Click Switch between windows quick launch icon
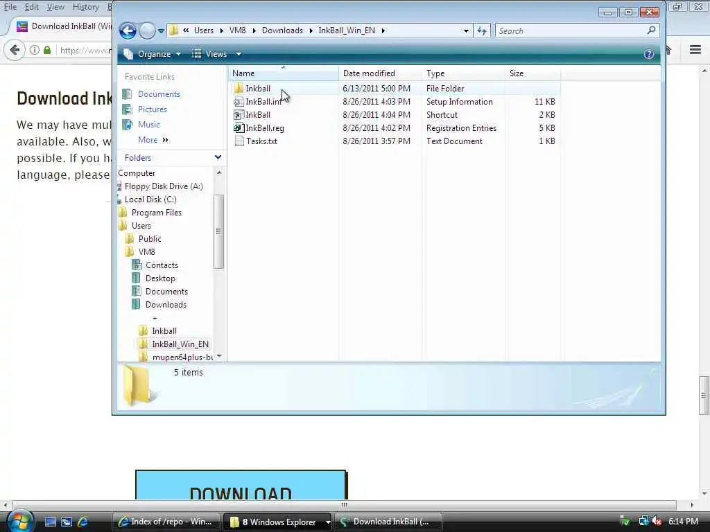 click(67, 522)
